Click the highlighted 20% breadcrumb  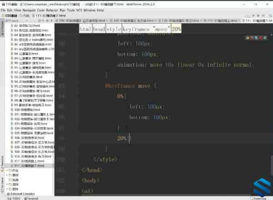tap(176, 29)
